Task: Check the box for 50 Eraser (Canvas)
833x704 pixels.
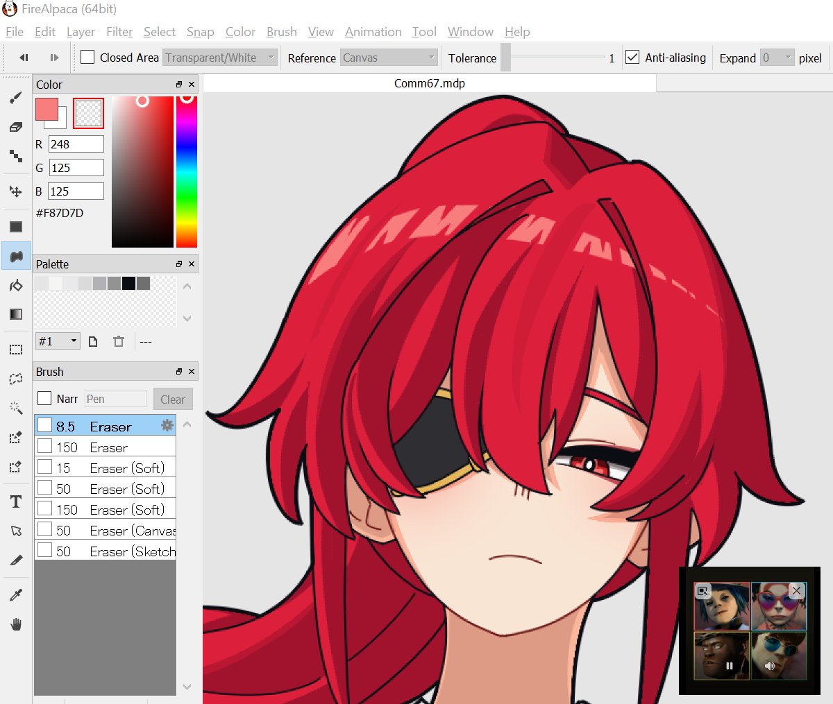Action: [45, 529]
